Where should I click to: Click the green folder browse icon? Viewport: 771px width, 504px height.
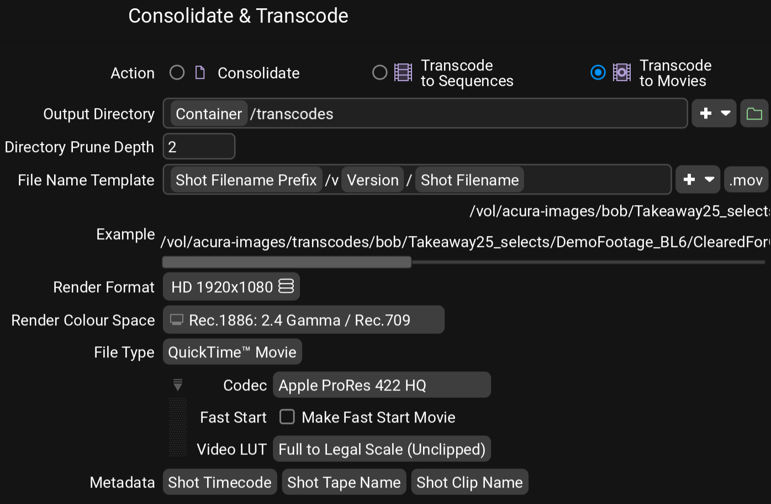[754, 114]
